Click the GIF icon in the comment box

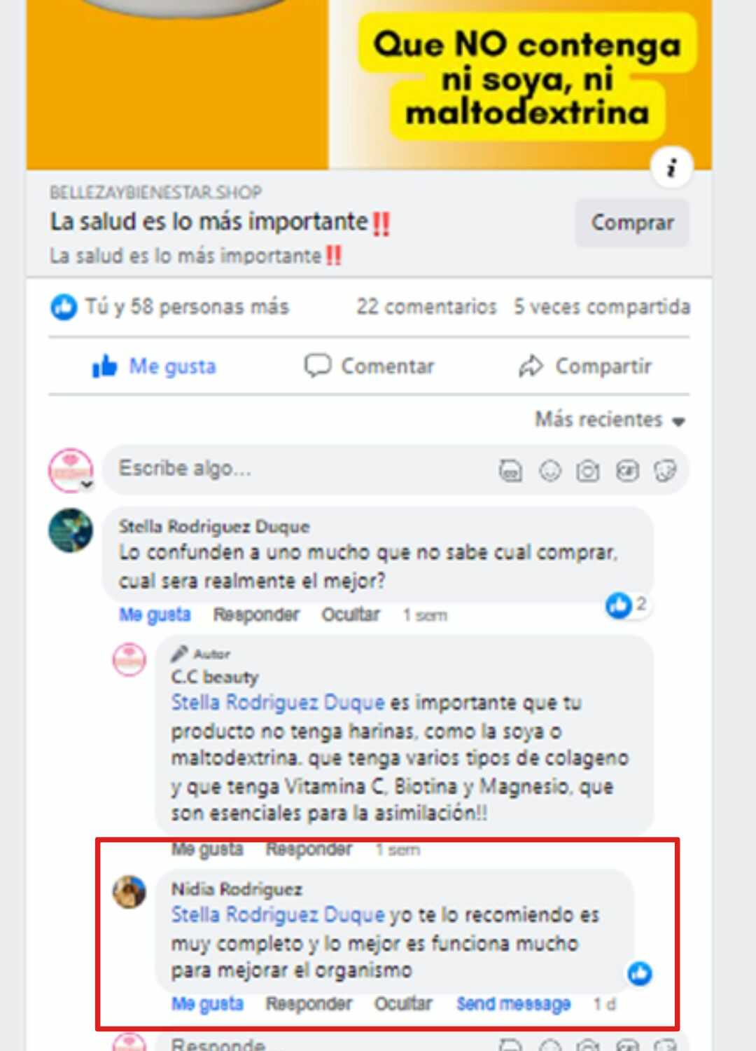click(x=627, y=471)
